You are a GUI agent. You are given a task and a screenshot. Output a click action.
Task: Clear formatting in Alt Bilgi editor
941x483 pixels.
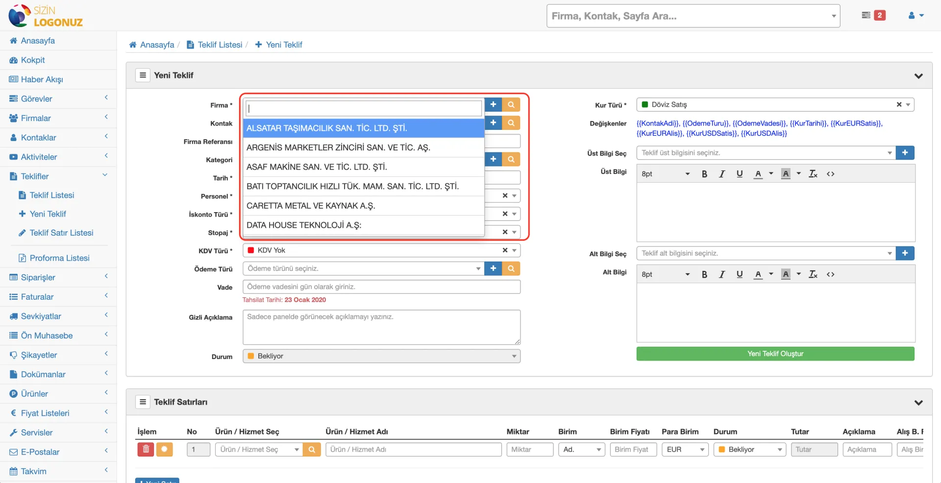coord(813,274)
